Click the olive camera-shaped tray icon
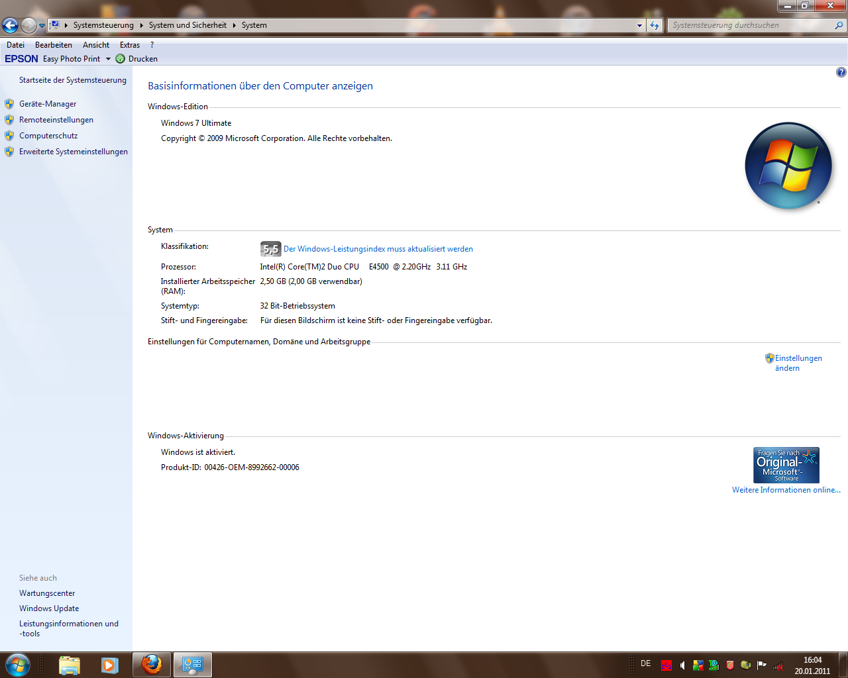Screen dimensions: 848x678 coord(746,665)
